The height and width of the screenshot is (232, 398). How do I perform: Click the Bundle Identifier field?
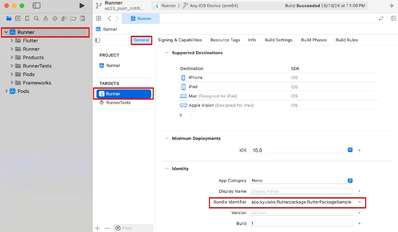[x=301, y=202]
